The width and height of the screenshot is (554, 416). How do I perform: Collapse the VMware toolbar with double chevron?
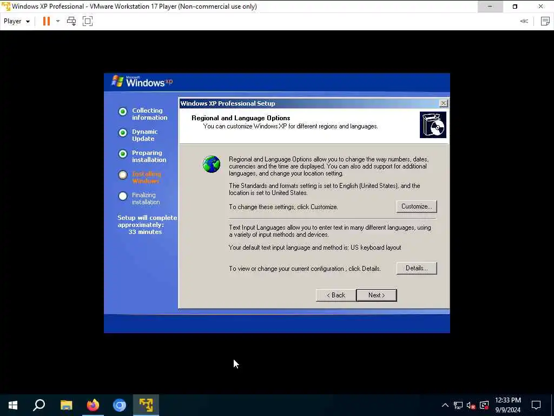[x=524, y=21]
